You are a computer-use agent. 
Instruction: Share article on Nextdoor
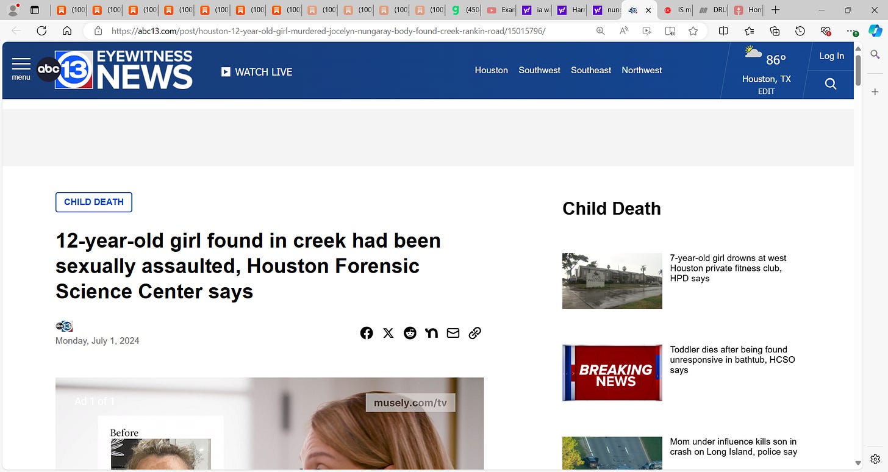coord(432,333)
